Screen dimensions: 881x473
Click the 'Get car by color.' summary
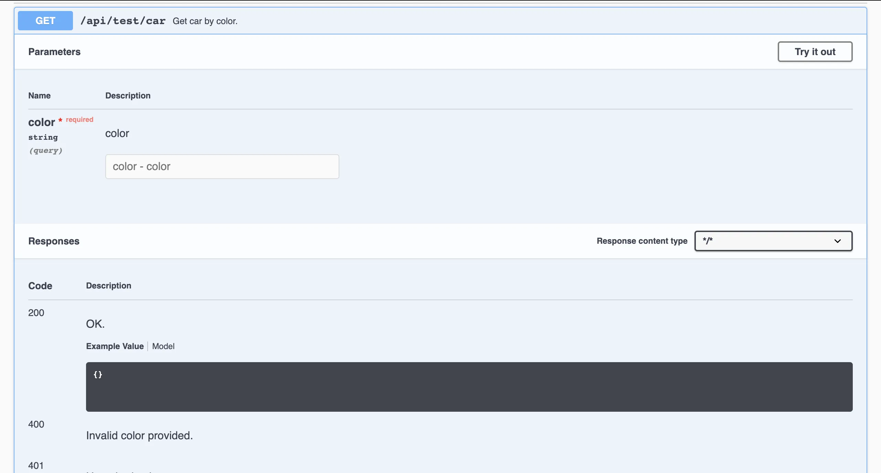[x=205, y=21]
